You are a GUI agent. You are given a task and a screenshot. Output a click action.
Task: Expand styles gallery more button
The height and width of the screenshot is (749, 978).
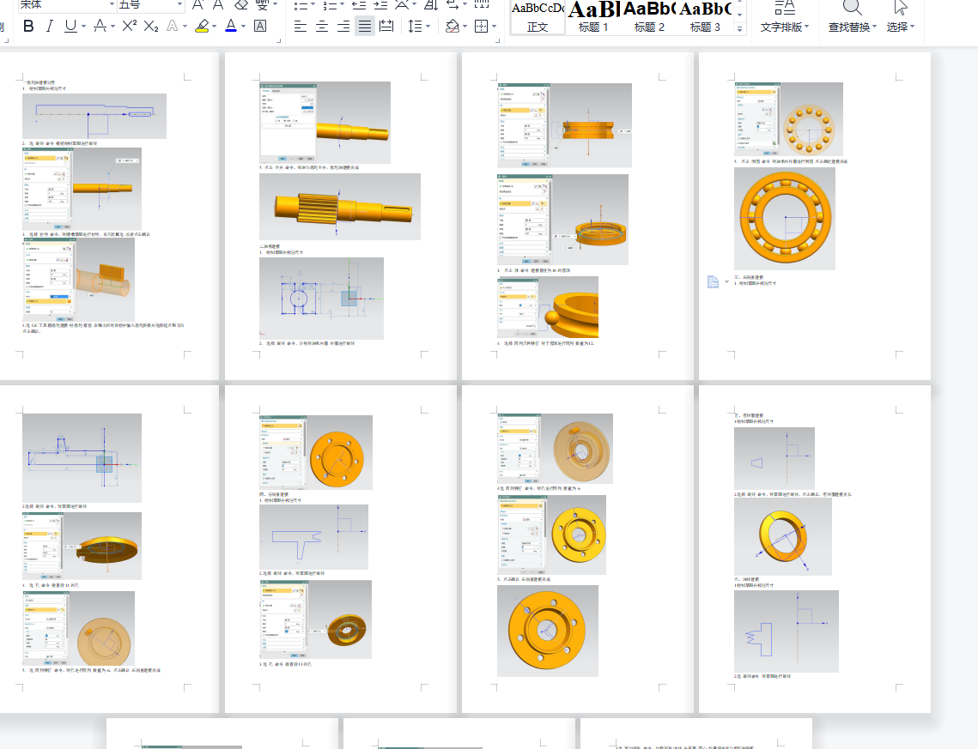click(x=740, y=28)
